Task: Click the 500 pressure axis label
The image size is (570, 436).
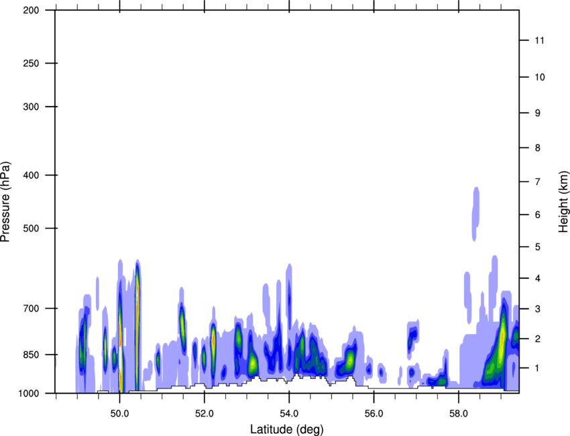Action: pos(31,228)
